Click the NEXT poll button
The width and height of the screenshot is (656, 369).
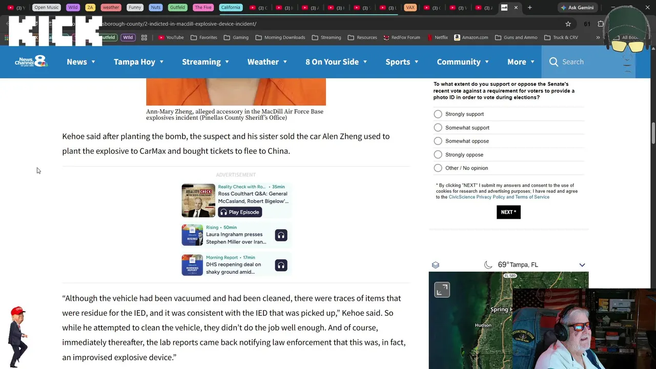[508, 212]
